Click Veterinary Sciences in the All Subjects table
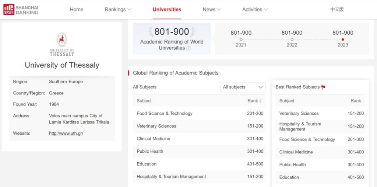Viewport: 377px width, 187px height. pyautogui.click(x=156, y=126)
